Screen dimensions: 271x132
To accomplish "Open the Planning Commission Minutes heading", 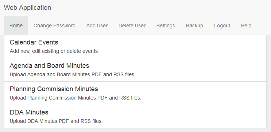I will 54,89.
